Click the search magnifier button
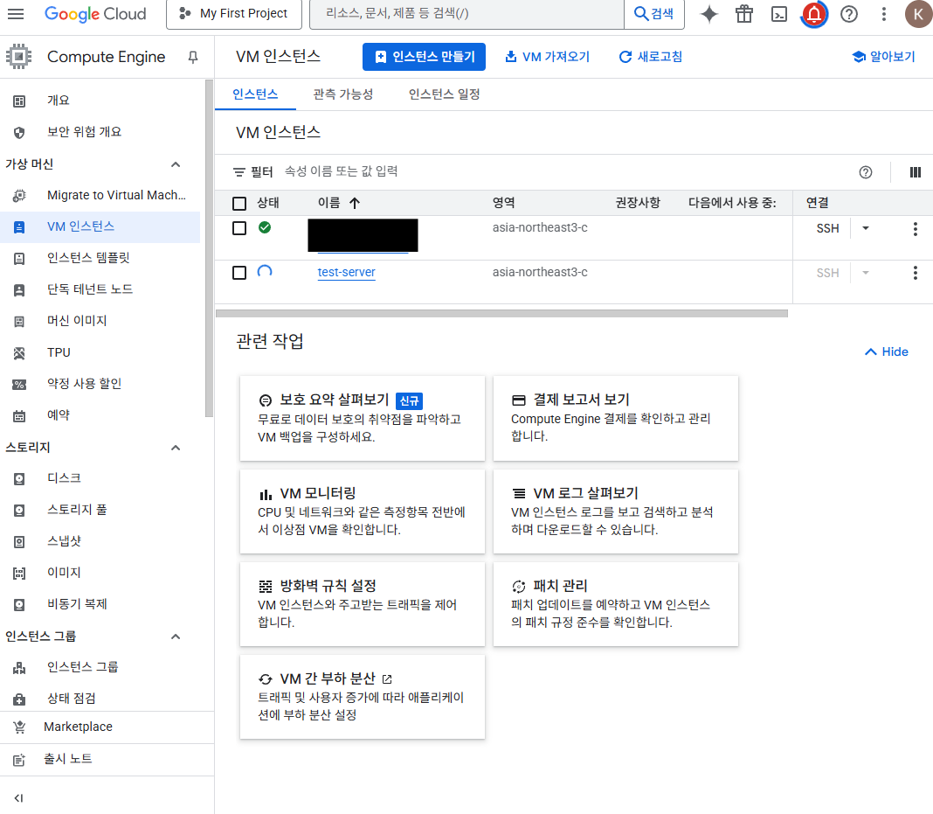 tap(654, 14)
